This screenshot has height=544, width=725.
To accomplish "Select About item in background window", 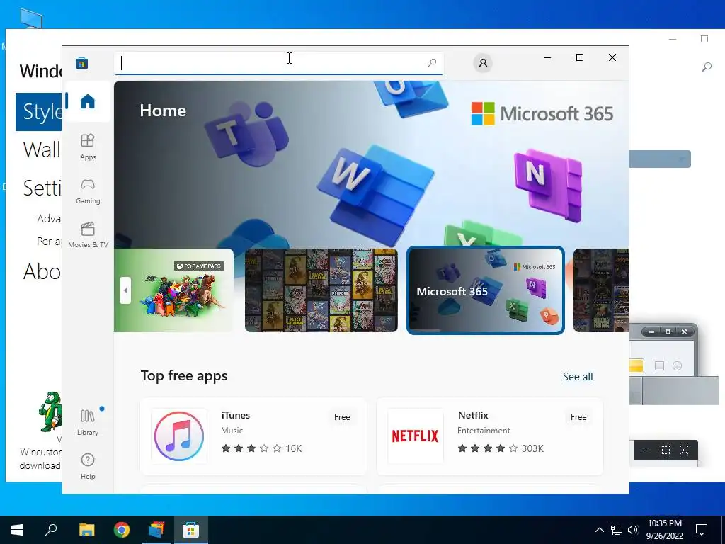I will click(x=42, y=271).
